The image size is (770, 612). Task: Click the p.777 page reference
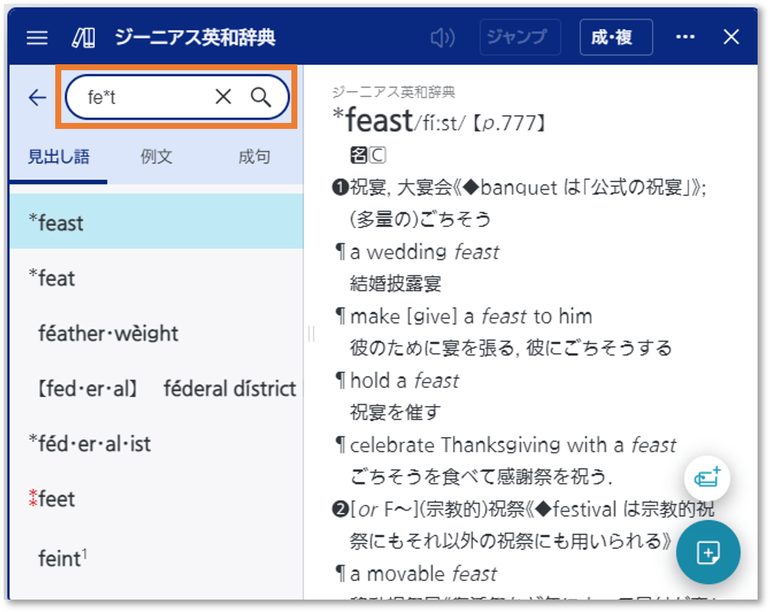509,123
